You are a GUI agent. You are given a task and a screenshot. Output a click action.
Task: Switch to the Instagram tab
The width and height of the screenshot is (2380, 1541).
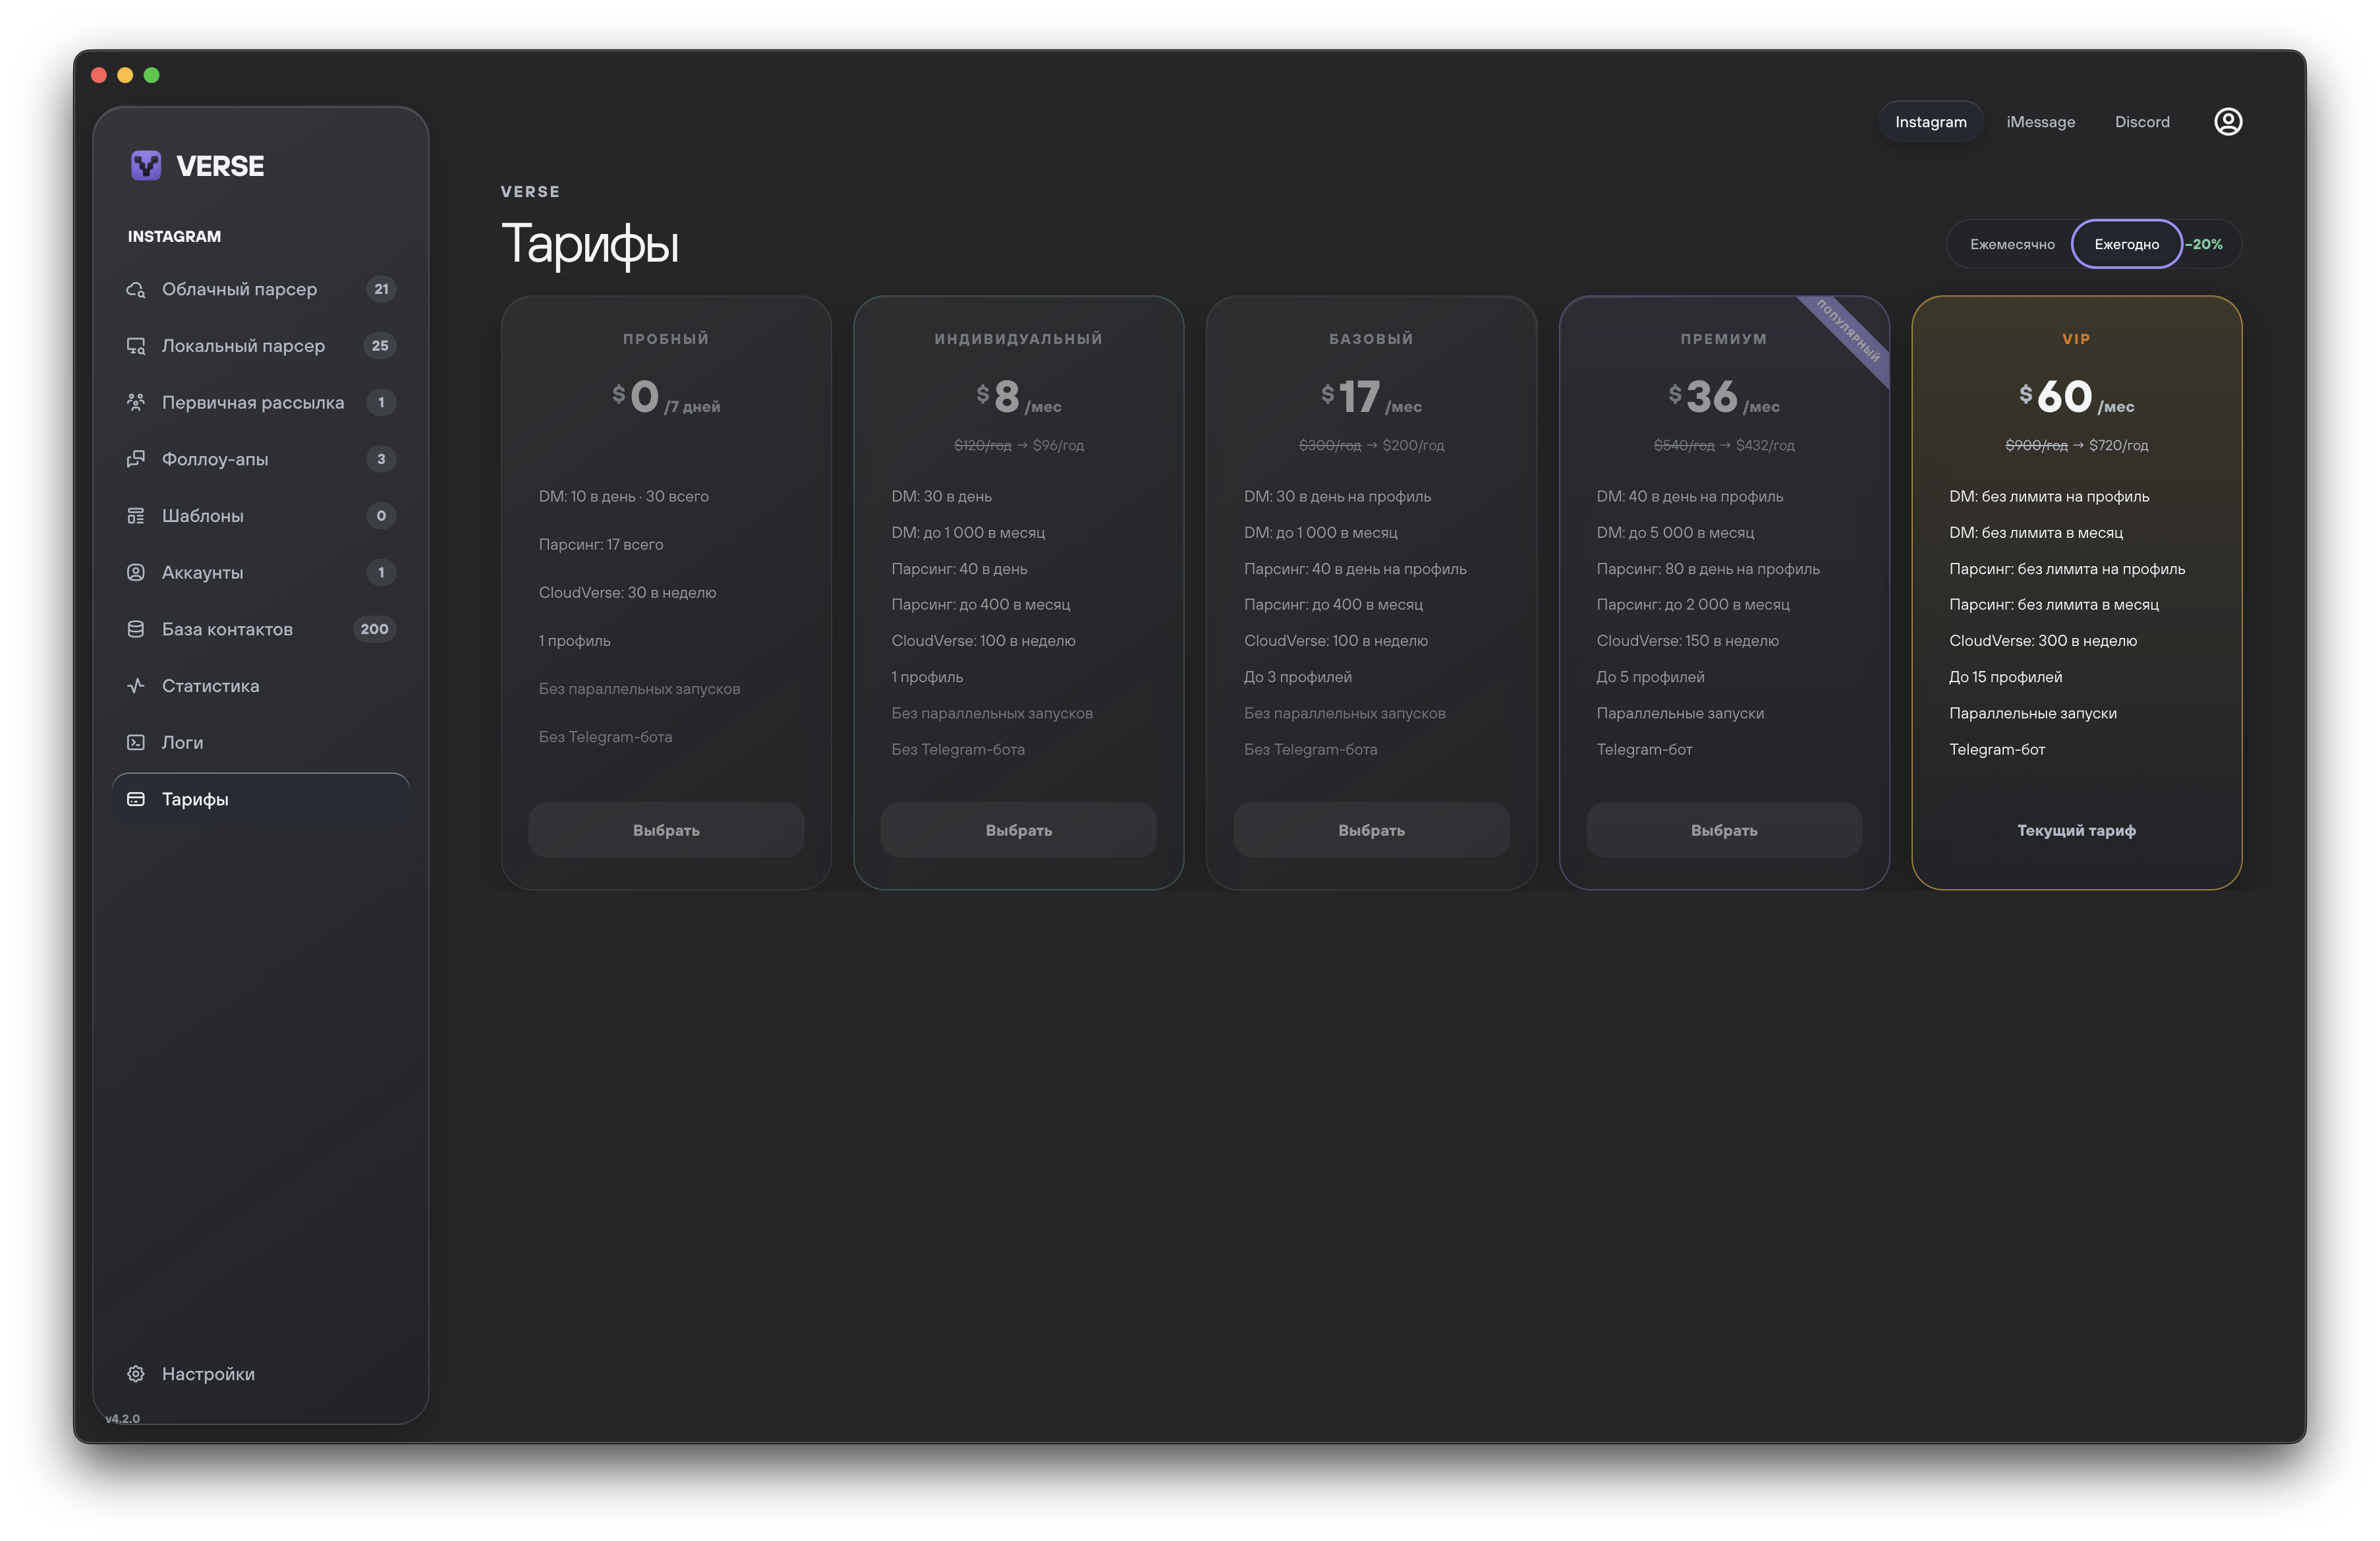pyautogui.click(x=1930, y=122)
